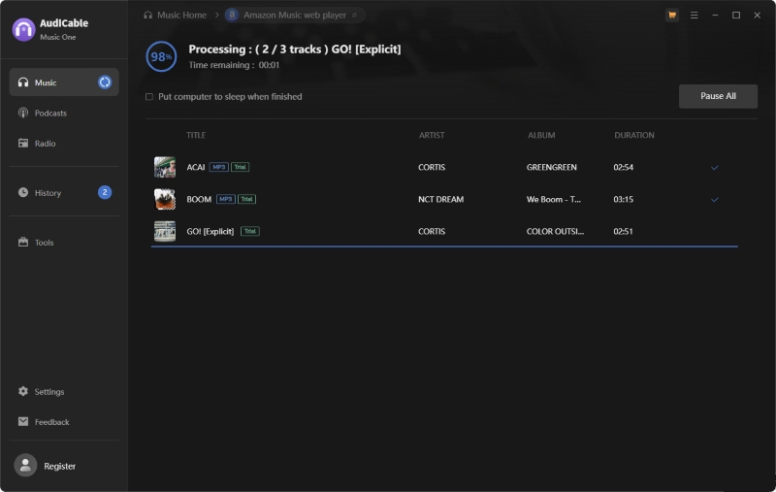Click the ACAI album thumbnail
This screenshot has height=492, width=776.
point(165,167)
